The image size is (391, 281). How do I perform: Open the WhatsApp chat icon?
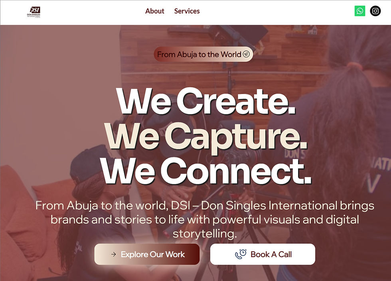coord(360,11)
